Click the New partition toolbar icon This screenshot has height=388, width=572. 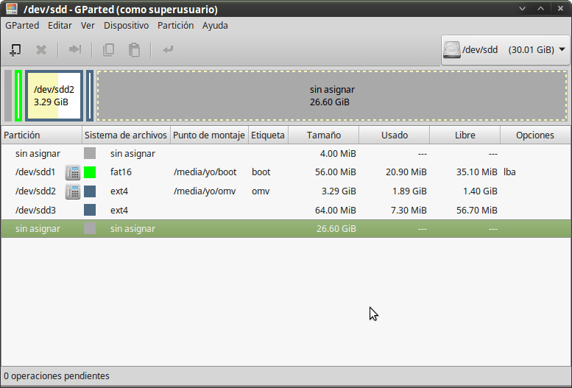[x=15, y=49]
